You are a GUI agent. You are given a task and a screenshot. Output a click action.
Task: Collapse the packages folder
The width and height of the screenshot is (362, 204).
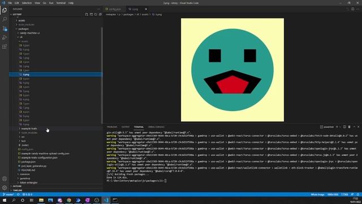click(23, 29)
